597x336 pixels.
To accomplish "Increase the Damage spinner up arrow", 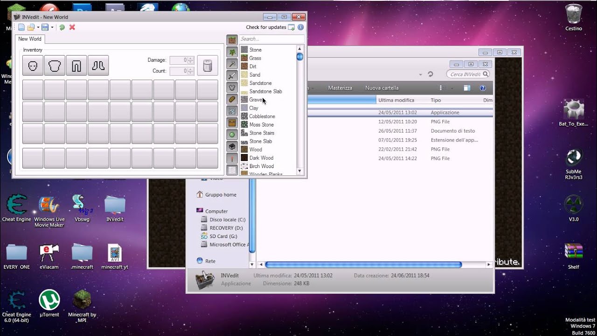I will [x=191, y=58].
